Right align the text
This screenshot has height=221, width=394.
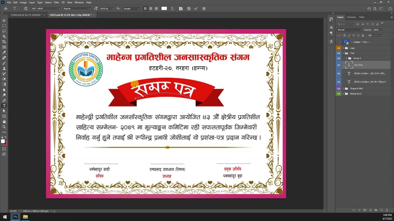pyautogui.click(x=156, y=9)
